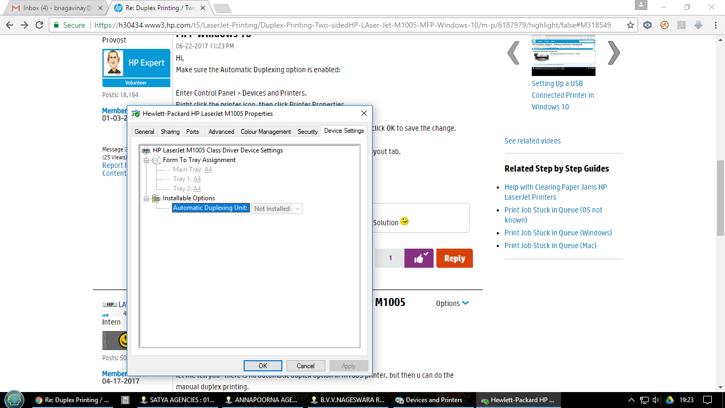Screen dimensions: 725x408
Task: Open Print Job Stuck in Queue (OS not known)
Action: click(554, 215)
